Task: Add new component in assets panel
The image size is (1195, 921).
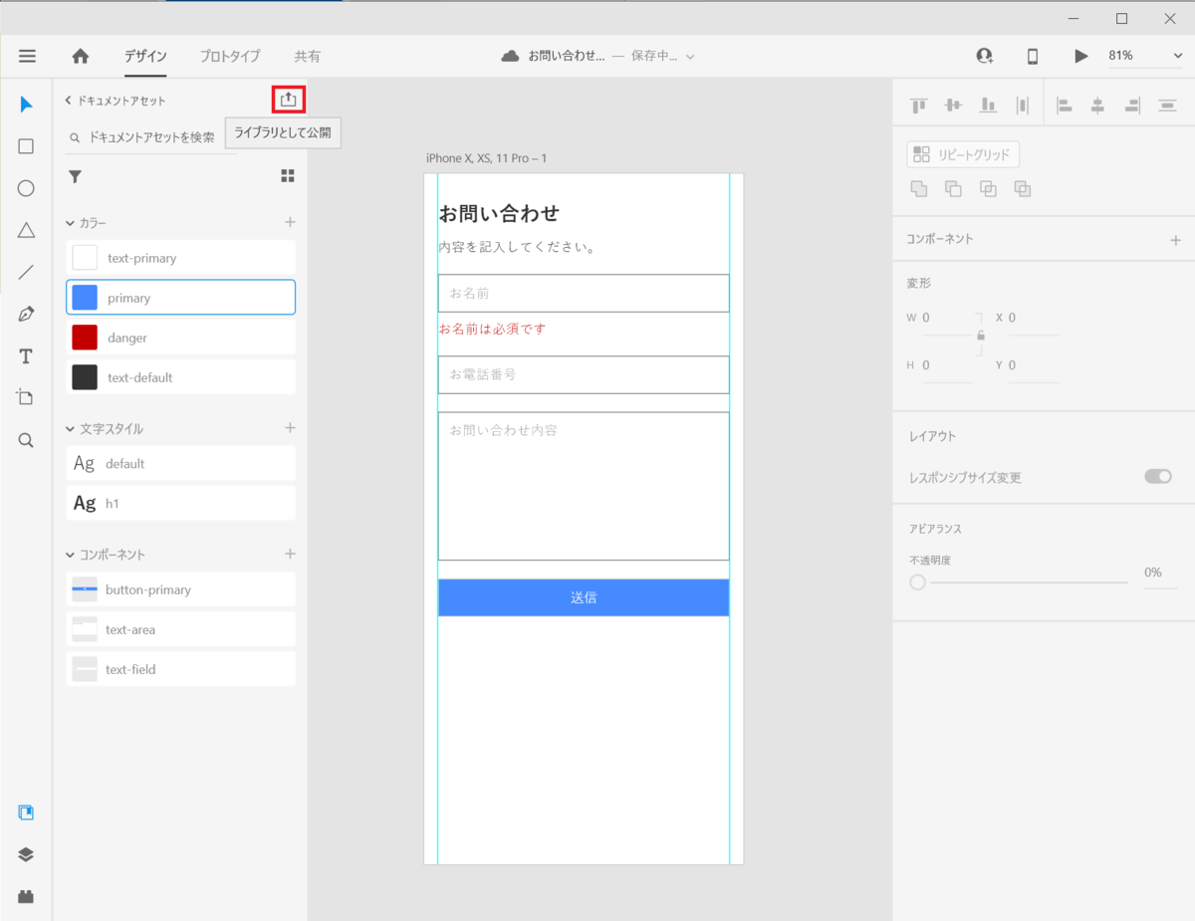Action: tap(290, 554)
